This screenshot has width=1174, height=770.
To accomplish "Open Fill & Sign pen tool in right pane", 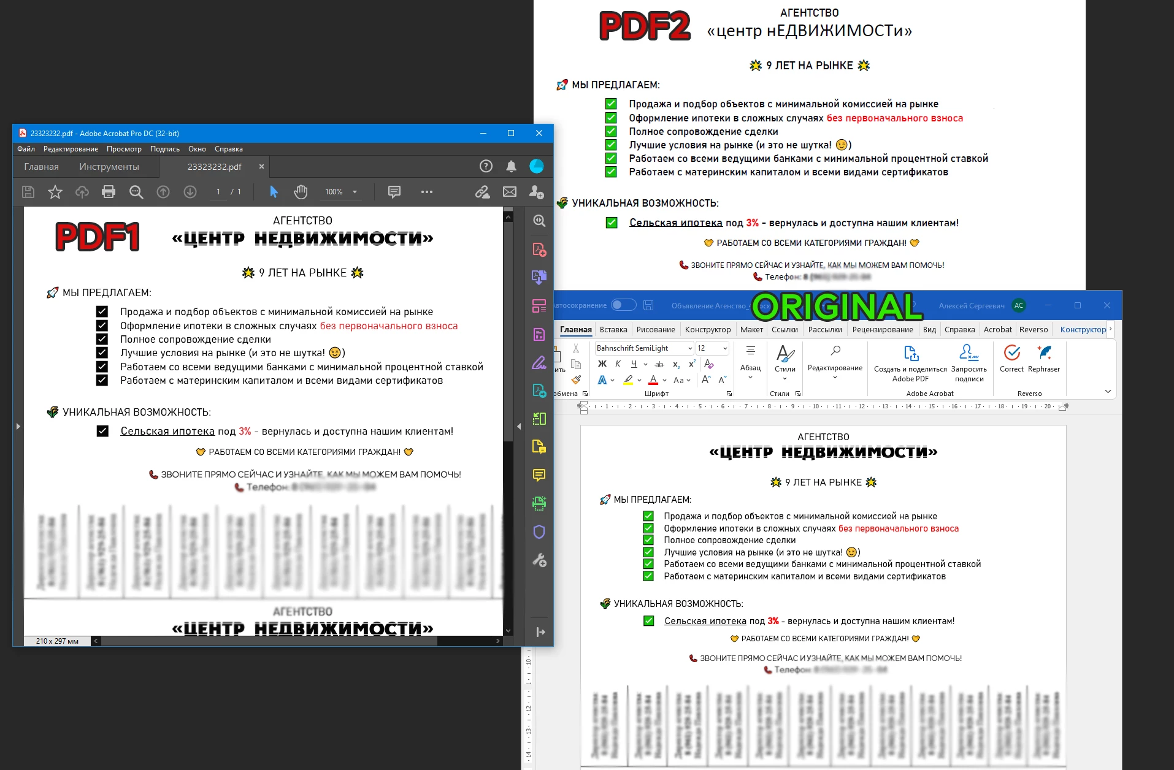I will [539, 362].
